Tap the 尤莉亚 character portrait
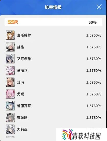This screenshot has height=141, width=107. 10,129
